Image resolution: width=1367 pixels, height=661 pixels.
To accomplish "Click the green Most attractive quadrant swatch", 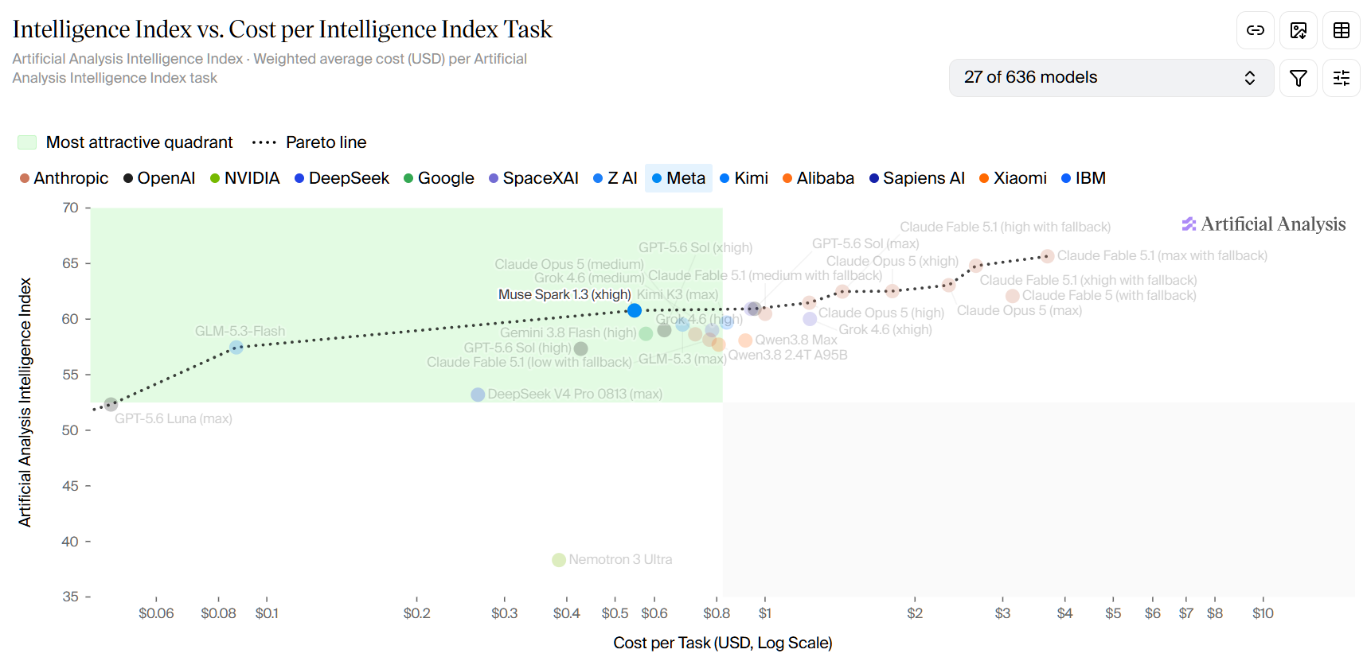I will tap(27, 142).
